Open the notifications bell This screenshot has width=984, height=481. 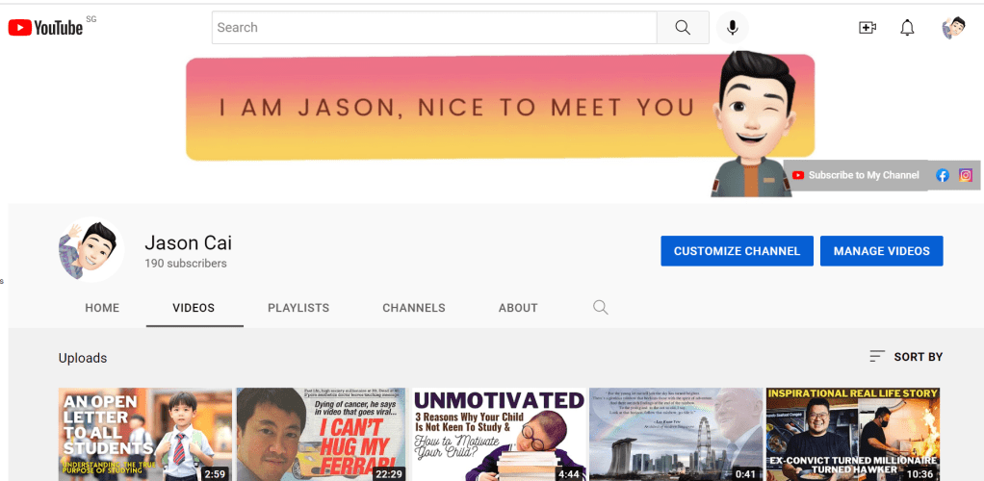point(907,28)
